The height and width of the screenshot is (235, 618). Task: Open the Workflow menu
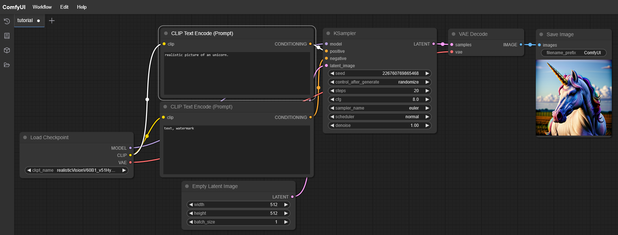[x=42, y=7]
